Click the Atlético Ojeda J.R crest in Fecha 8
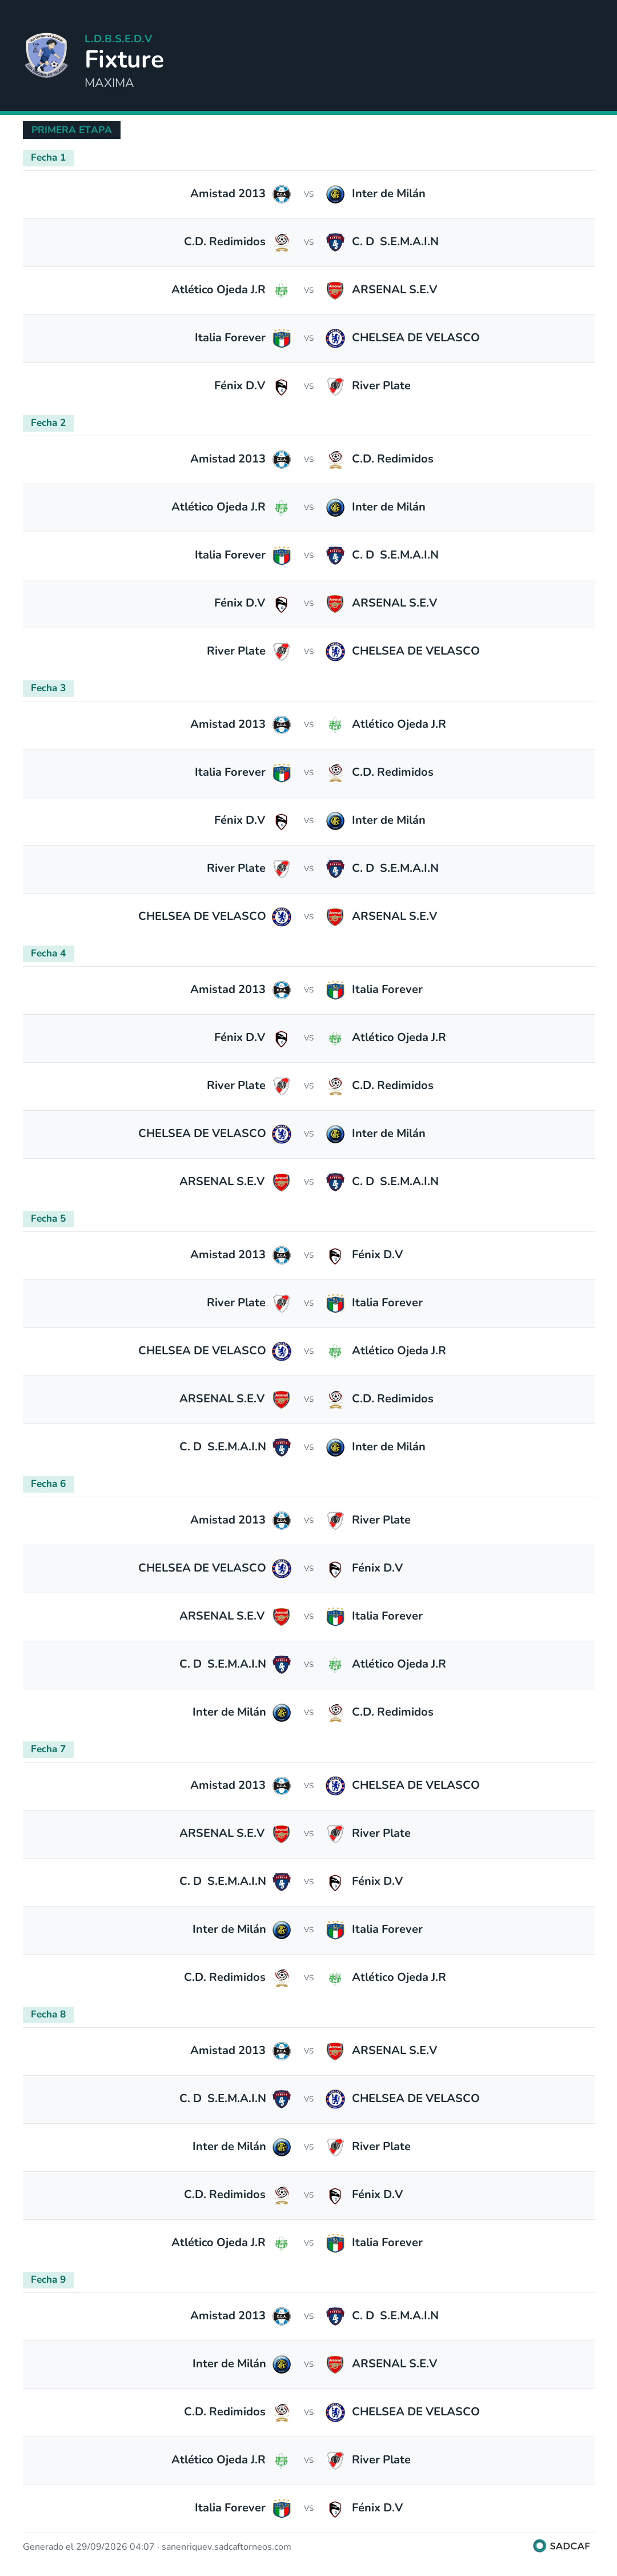 pos(282,2243)
